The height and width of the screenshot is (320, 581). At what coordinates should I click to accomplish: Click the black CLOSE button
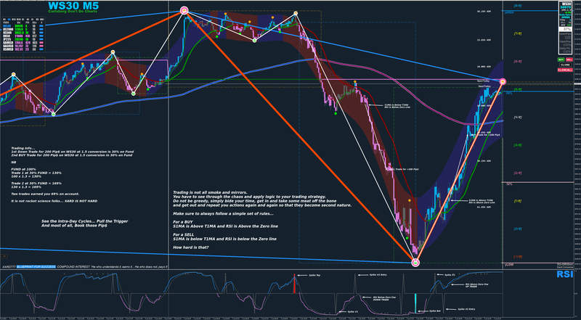[565, 65]
